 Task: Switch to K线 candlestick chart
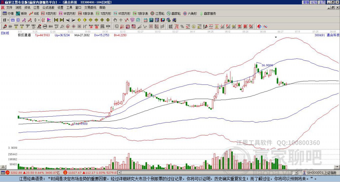tap(34, 13)
